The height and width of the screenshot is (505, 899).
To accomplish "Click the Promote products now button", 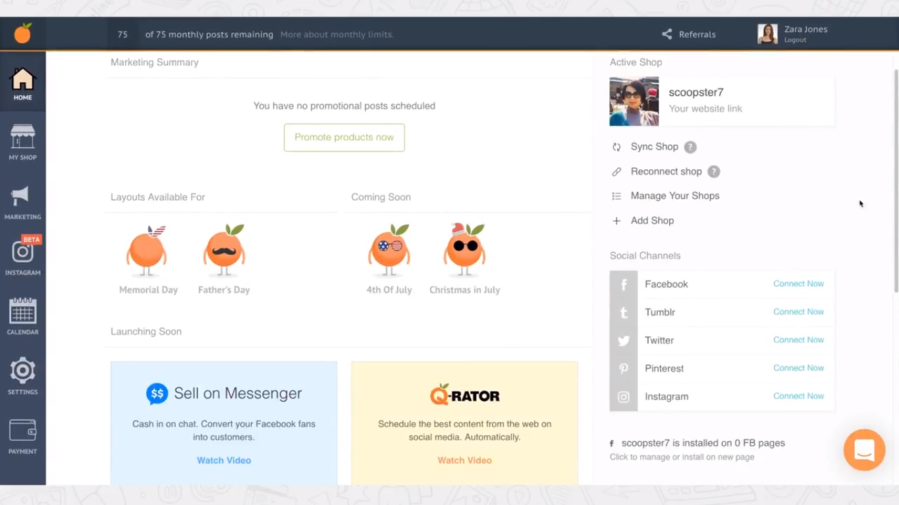I will [x=344, y=138].
